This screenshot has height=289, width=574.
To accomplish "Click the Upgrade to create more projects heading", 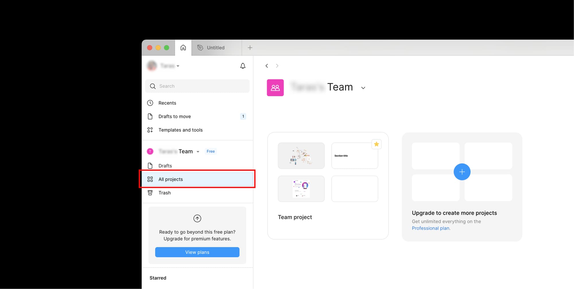I will click(454, 213).
